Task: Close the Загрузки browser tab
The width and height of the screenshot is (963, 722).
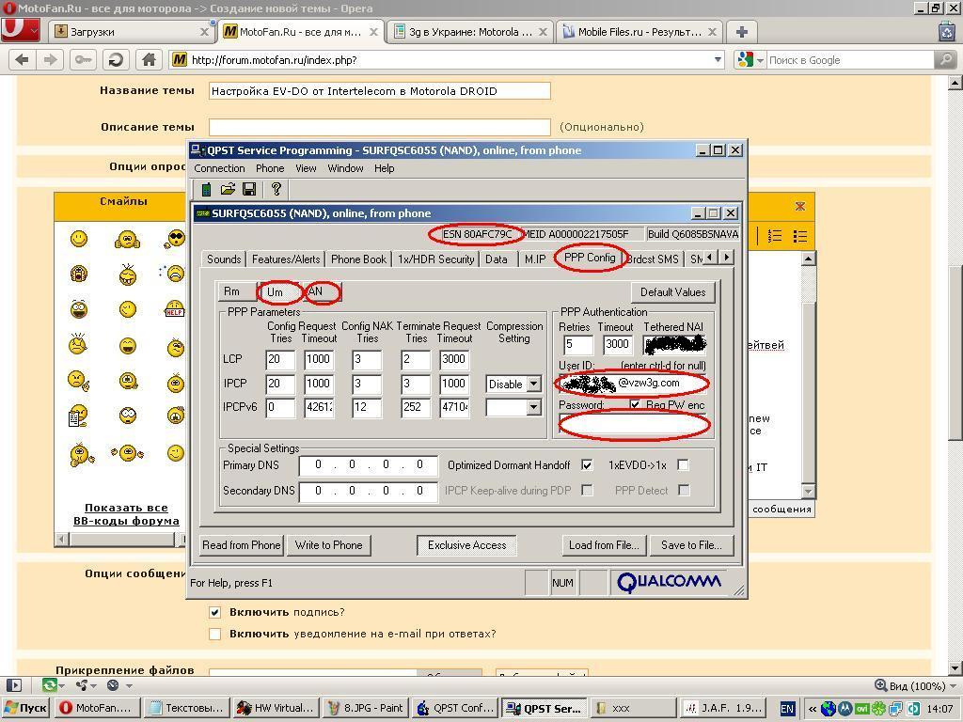Action: (204, 32)
